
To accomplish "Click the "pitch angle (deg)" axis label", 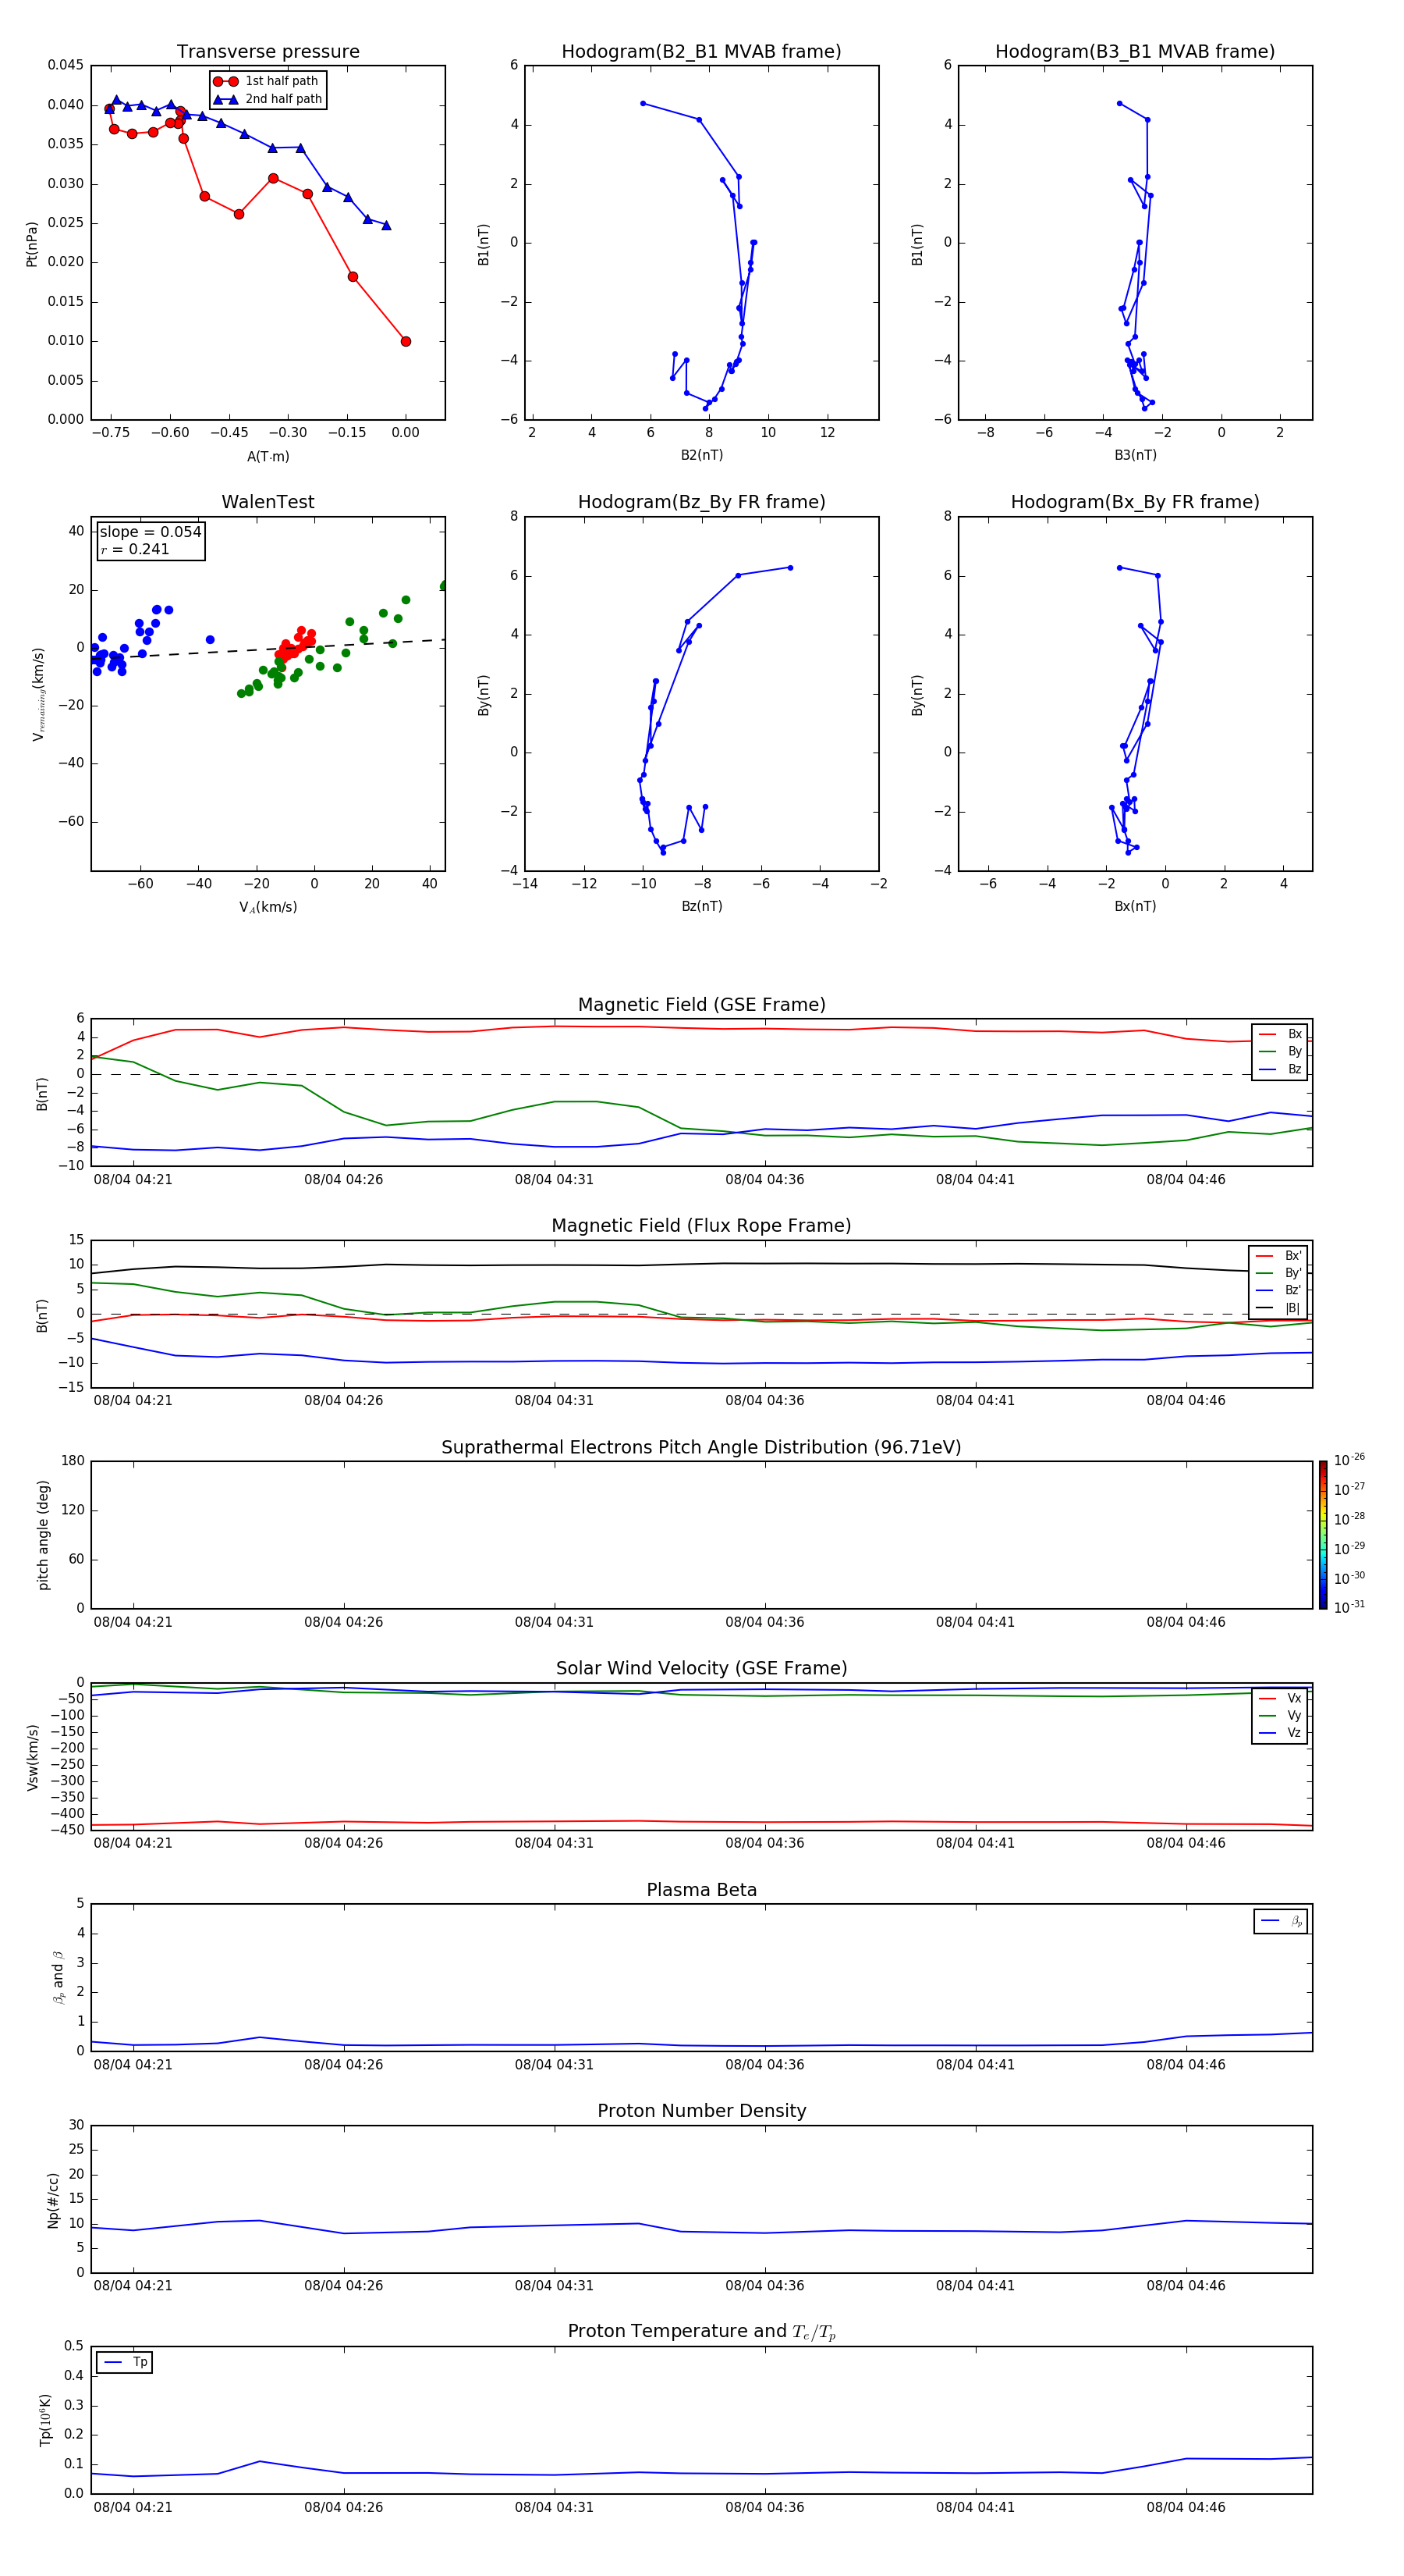I will coord(44,1535).
